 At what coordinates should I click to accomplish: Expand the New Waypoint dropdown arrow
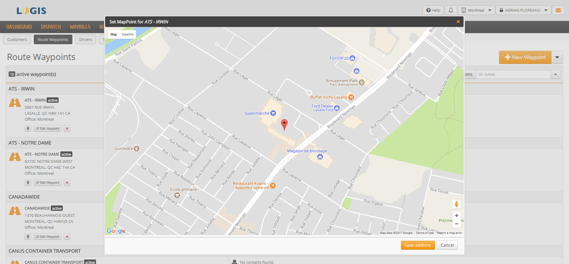tap(557, 57)
